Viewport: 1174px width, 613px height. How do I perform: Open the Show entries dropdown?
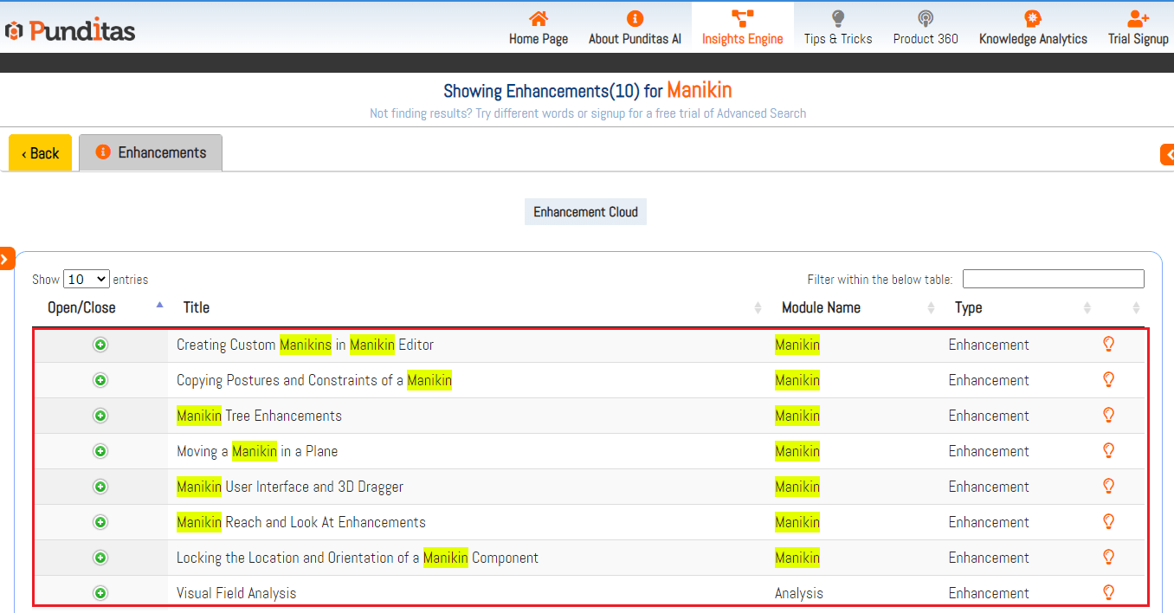point(87,280)
